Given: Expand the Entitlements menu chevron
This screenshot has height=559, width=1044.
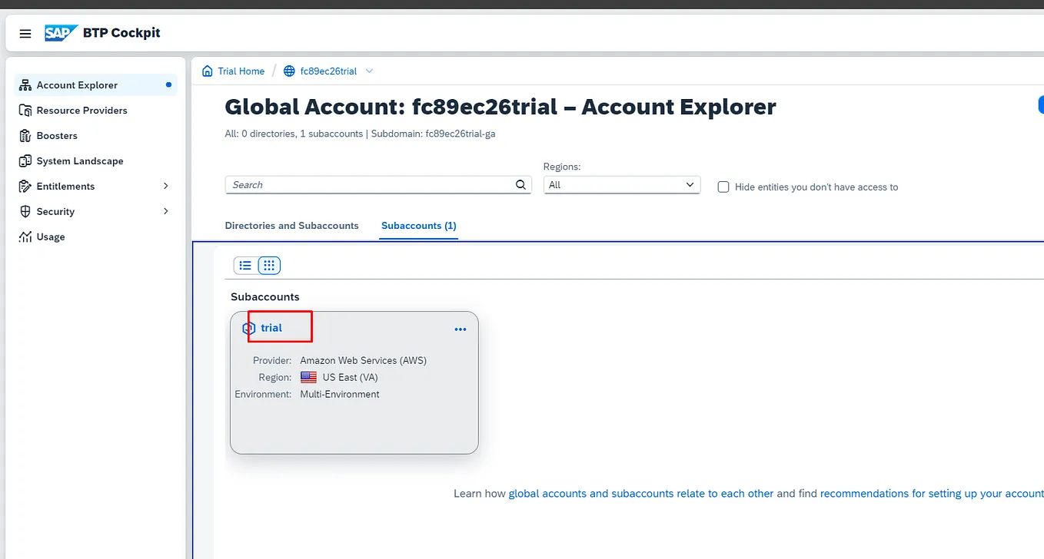Looking at the screenshot, I should (166, 187).
